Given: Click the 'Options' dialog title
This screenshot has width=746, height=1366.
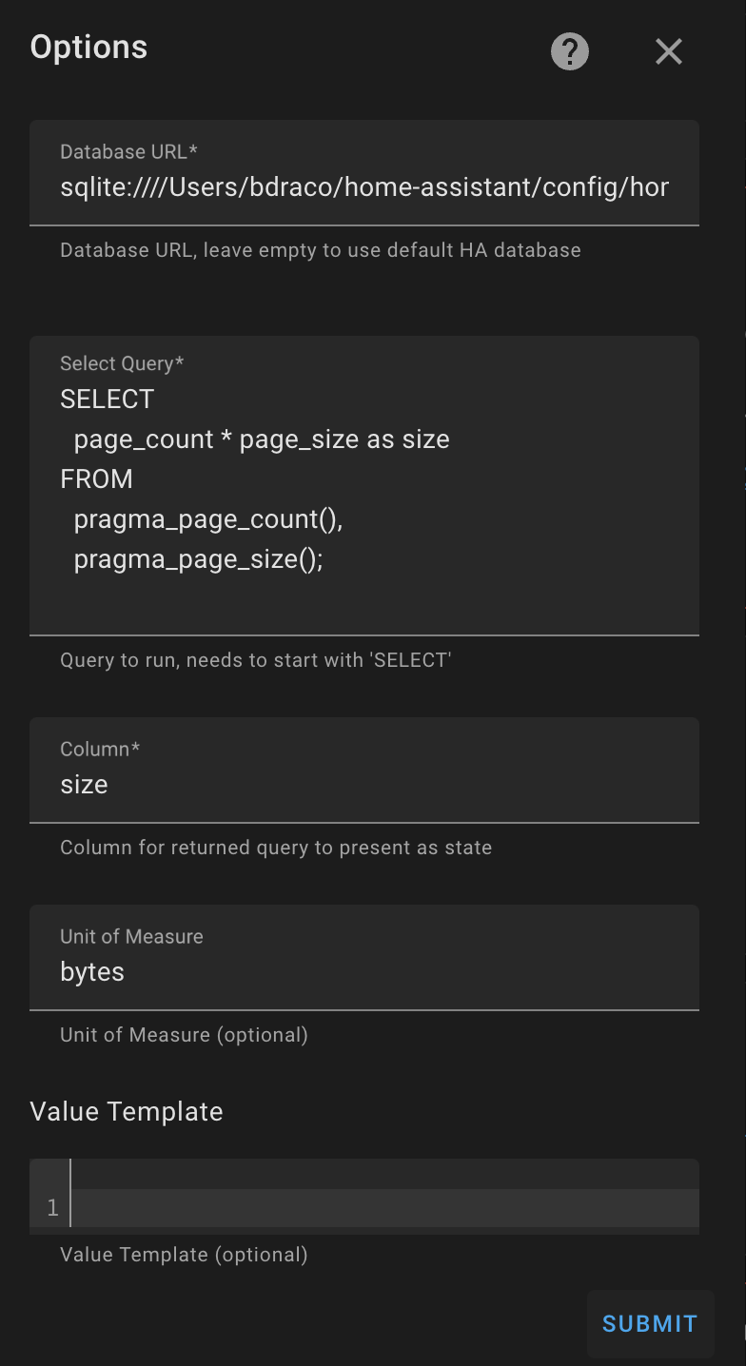Looking at the screenshot, I should (88, 47).
